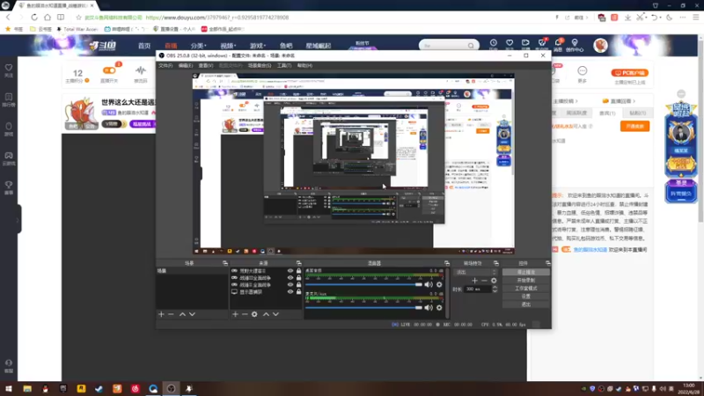Add a transition with the plus icon

474,281
